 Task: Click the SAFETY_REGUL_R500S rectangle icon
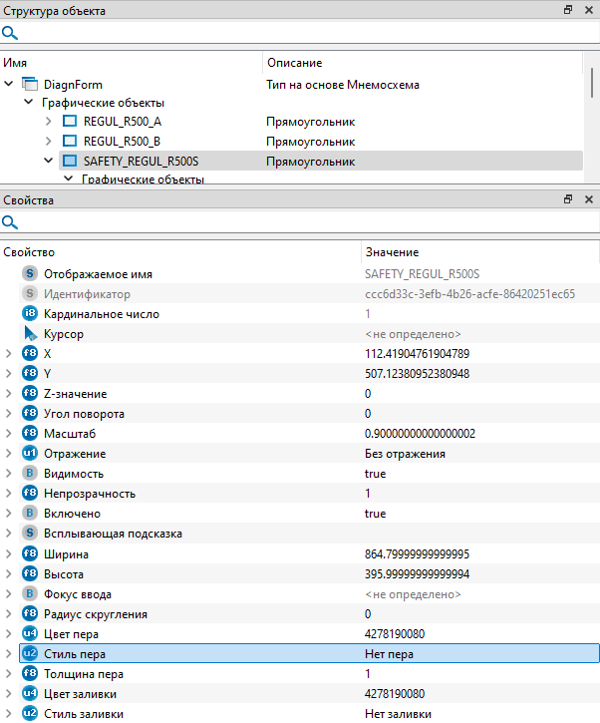pyautogui.click(x=70, y=161)
